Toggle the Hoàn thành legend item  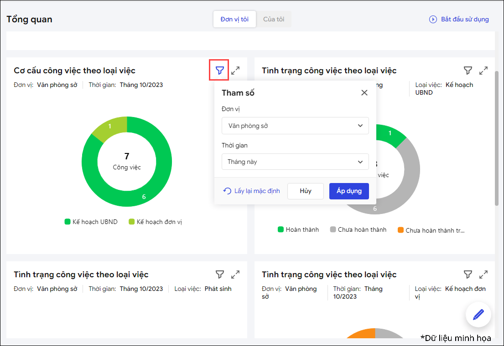[298, 229]
